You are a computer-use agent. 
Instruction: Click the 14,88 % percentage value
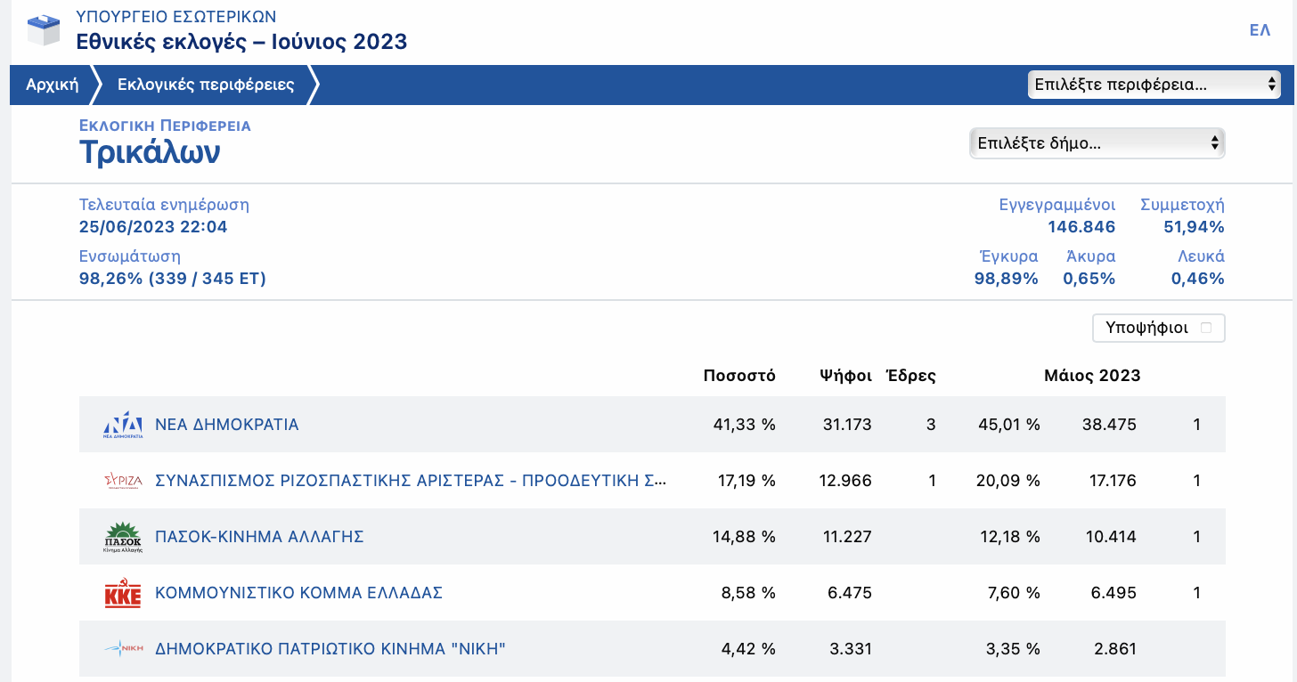pos(745,537)
